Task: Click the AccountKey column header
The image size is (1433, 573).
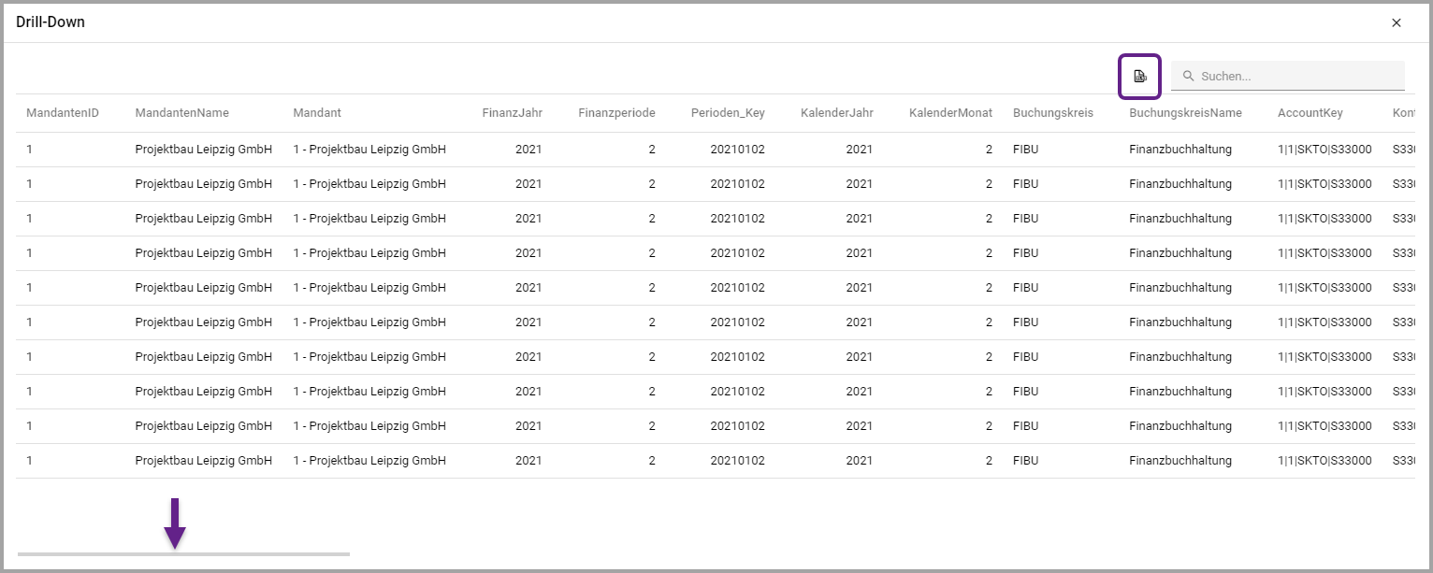Action: [x=1310, y=113]
